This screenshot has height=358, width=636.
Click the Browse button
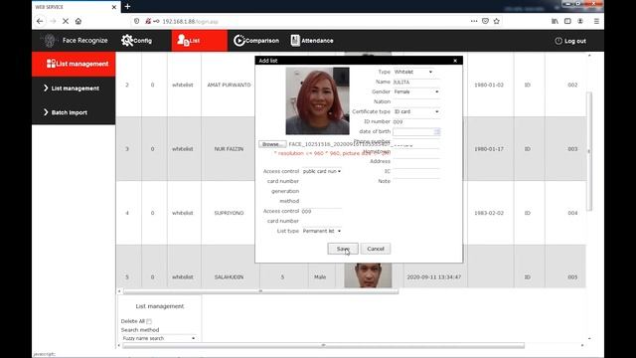coord(272,144)
